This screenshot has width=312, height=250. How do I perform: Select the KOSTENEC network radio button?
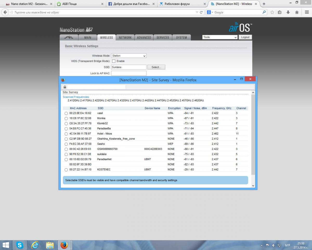[66, 170]
